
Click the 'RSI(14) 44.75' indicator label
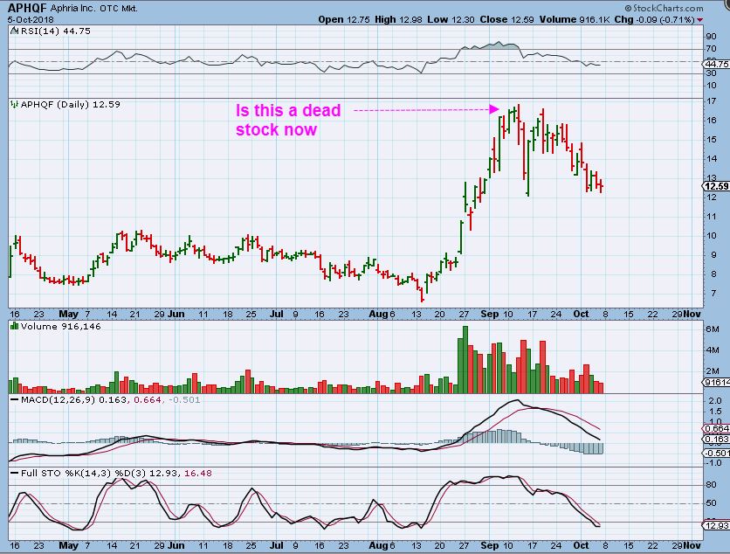(55, 31)
